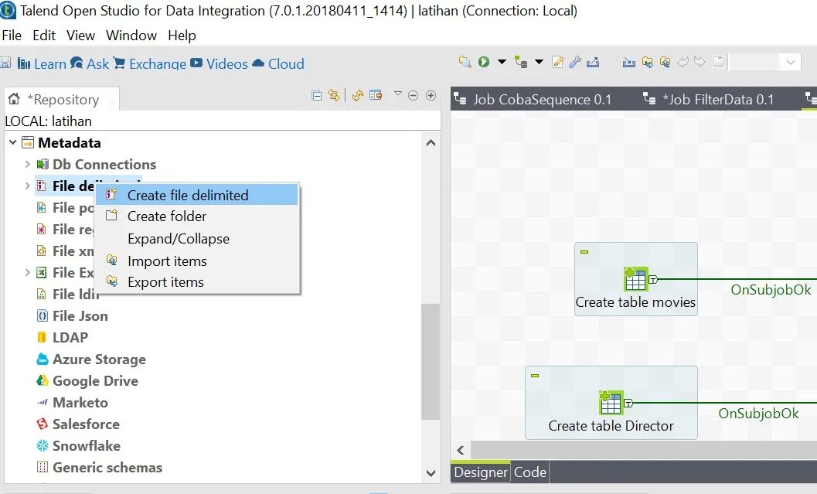Select the Marketo tree item
Screen dimensions: 817x494
pyautogui.click(x=80, y=403)
